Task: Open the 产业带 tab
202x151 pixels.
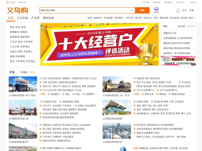Action: point(35,18)
